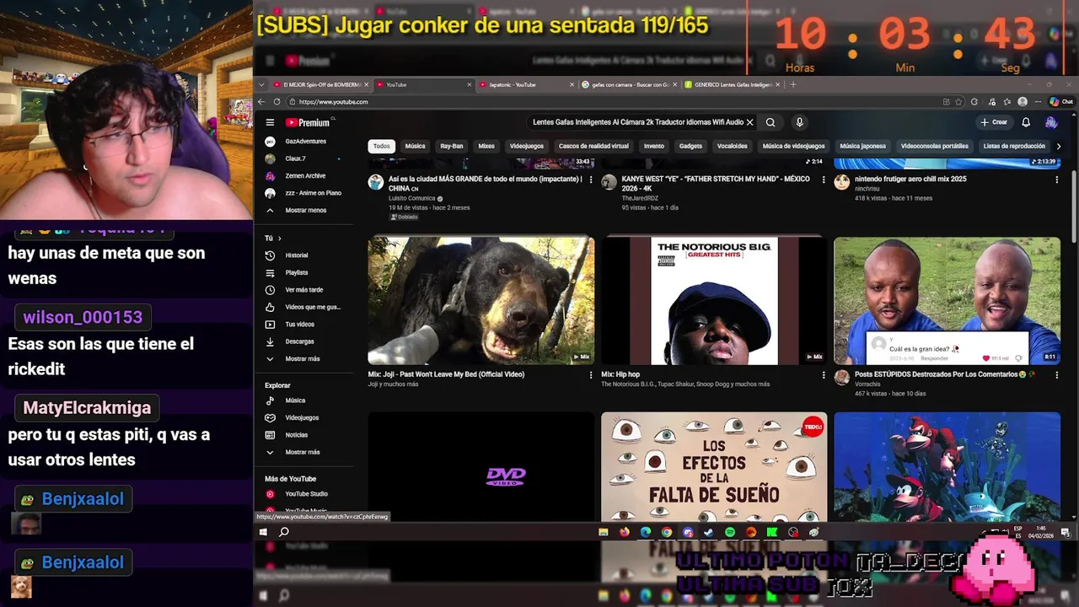Image resolution: width=1079 pixels, height=607 pixels.
Task: Open options for Posts ESTÚPIDOS video
Action: pos(1056,375)
